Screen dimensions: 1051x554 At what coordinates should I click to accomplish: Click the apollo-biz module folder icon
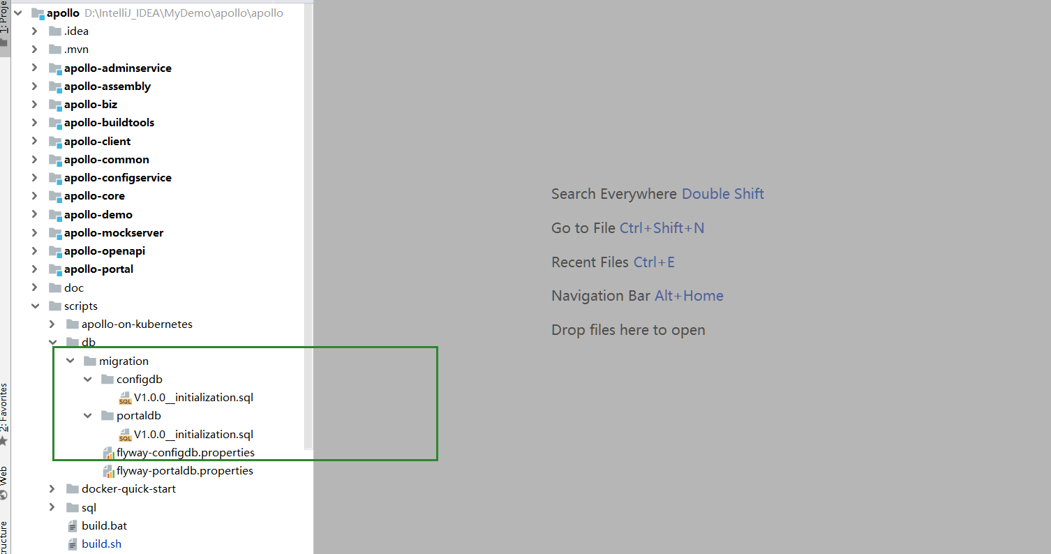[x=55, y=105]
